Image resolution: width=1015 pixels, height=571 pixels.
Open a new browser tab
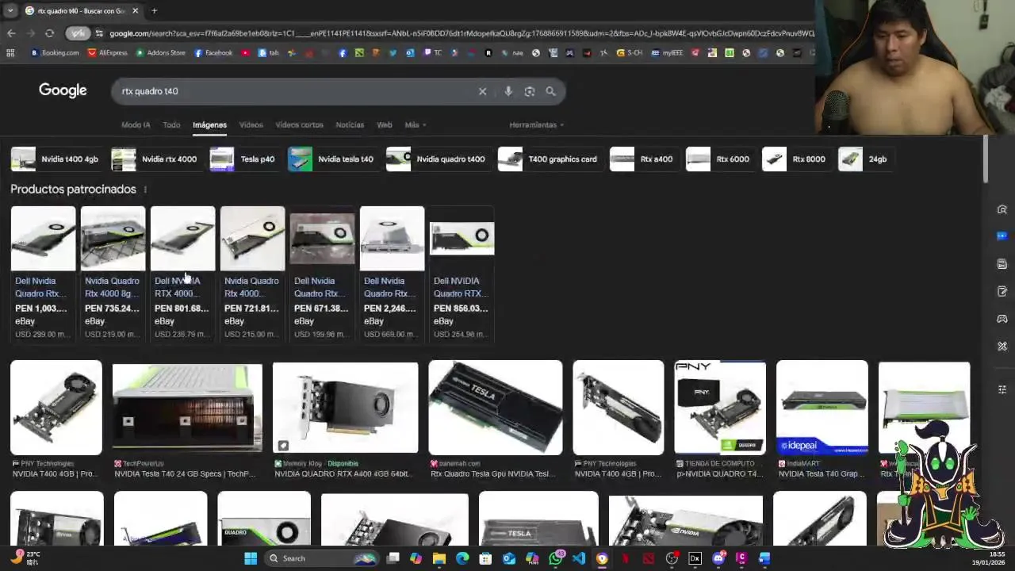coord(154,10)
